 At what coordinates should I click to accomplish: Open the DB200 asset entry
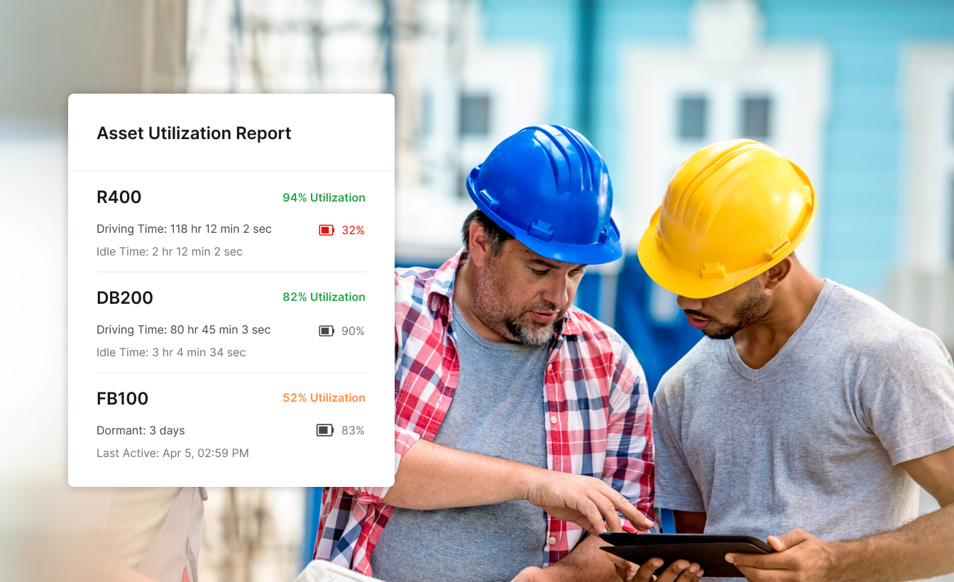(125, 298)
